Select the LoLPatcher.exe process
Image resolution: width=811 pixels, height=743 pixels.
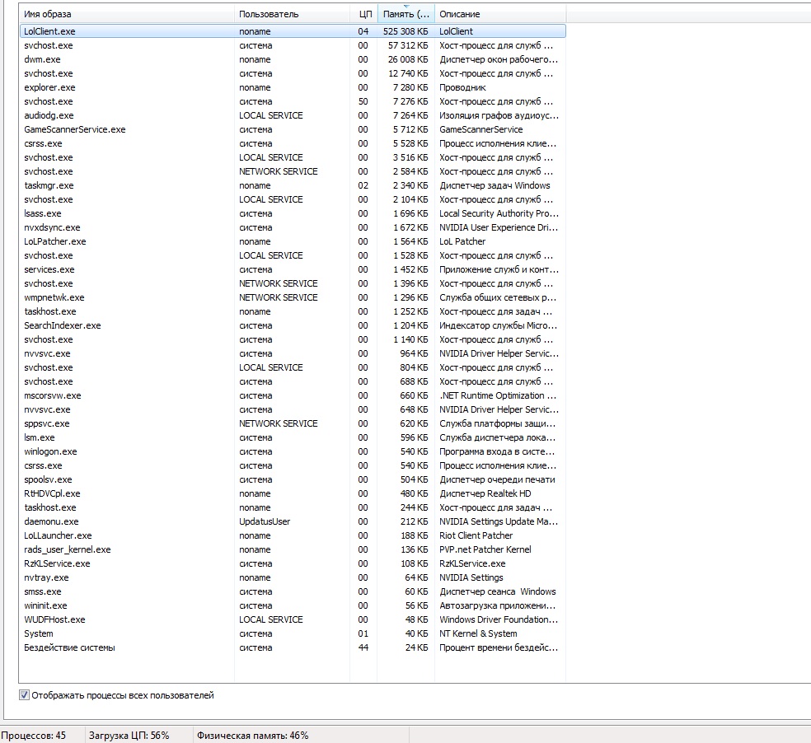55,241
